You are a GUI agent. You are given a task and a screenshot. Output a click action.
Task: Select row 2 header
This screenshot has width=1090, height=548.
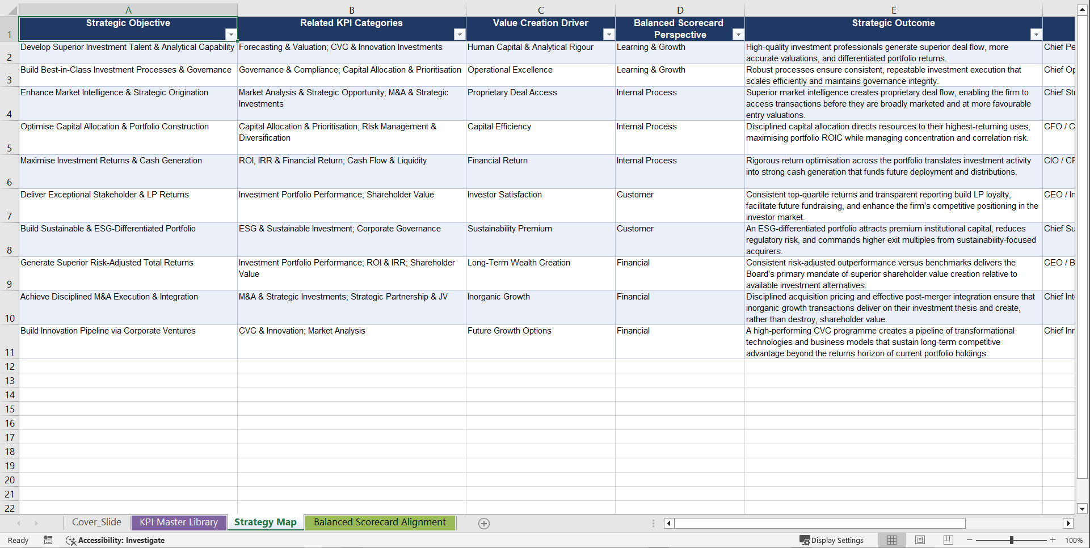(x=9, y=53)
